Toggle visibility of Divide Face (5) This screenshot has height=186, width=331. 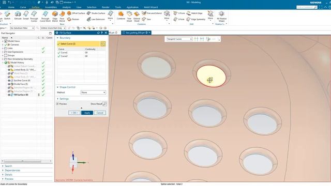point(9,84)
